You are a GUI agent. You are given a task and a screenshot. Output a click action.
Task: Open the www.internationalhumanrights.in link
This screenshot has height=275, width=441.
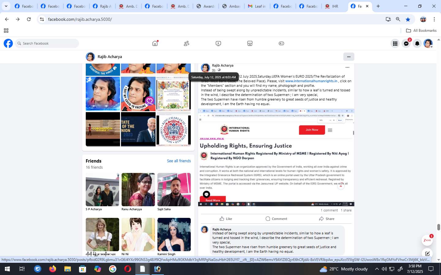311,81
